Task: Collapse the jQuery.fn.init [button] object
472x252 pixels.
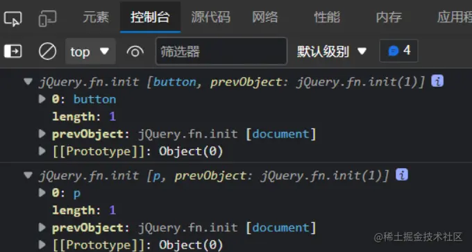Action: click(x=28, y=81)
